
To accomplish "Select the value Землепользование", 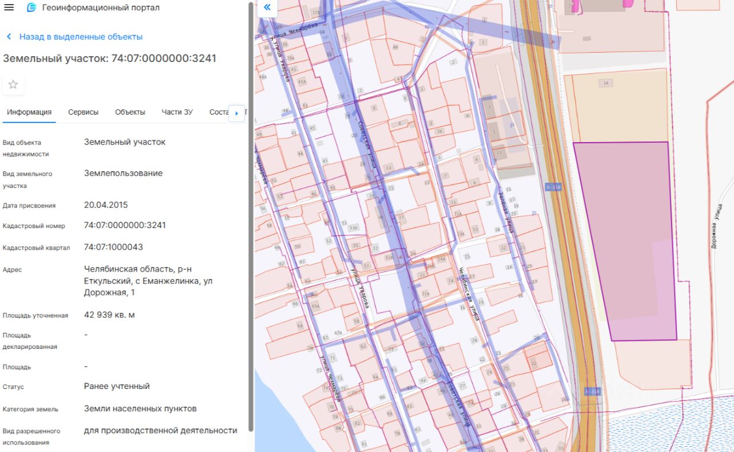I will pyautogui.click(x=123, y=173).
